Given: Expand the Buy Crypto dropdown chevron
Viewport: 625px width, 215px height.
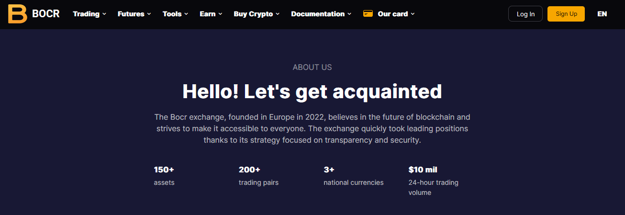Looking at the screenshot, I should pyautogui.click(x=278, y=14).
